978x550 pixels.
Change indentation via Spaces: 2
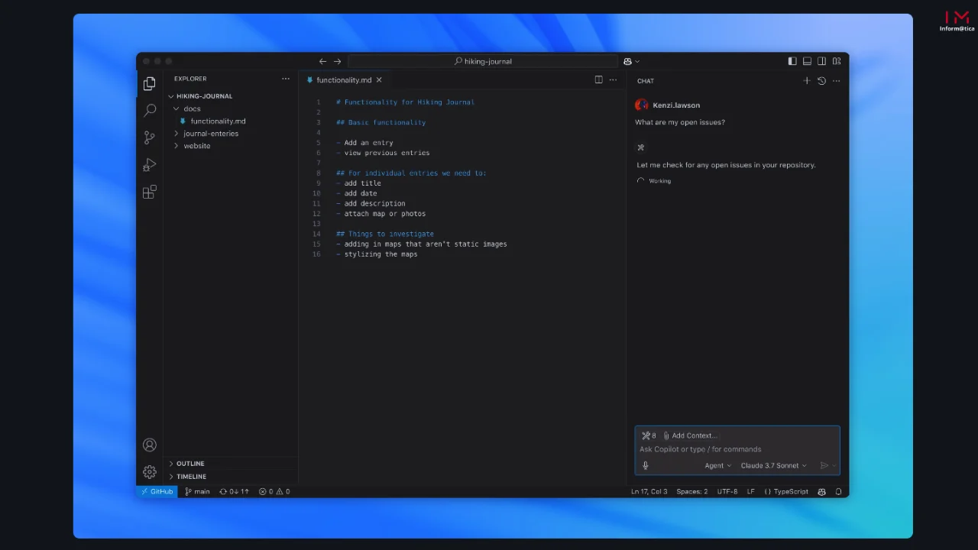click(691, 491)
